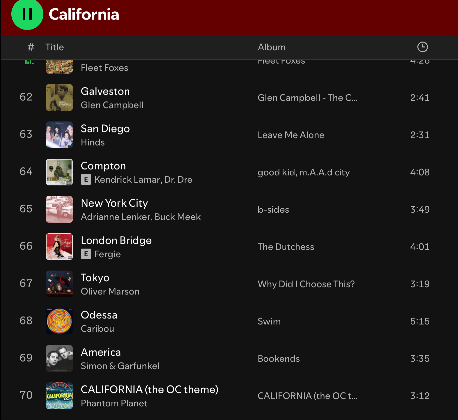The height and width of the screenshot is (420, 458).
Task: Open the Odessa track cover art
Action: coord(59,321)
